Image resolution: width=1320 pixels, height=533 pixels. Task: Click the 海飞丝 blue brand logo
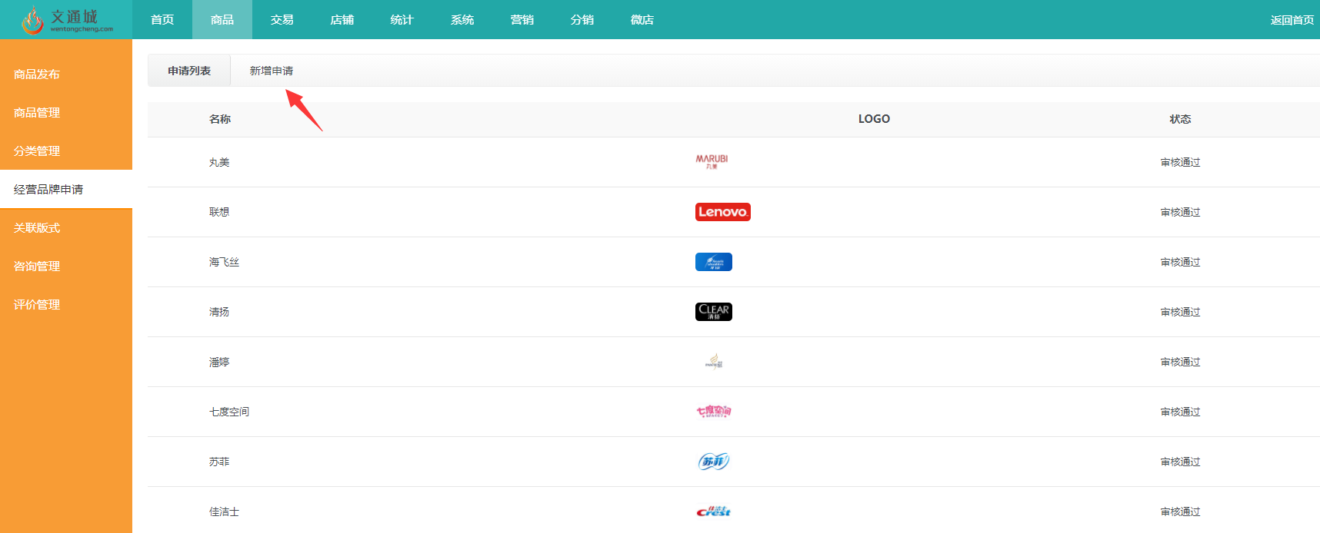click(x=714, y=262)
